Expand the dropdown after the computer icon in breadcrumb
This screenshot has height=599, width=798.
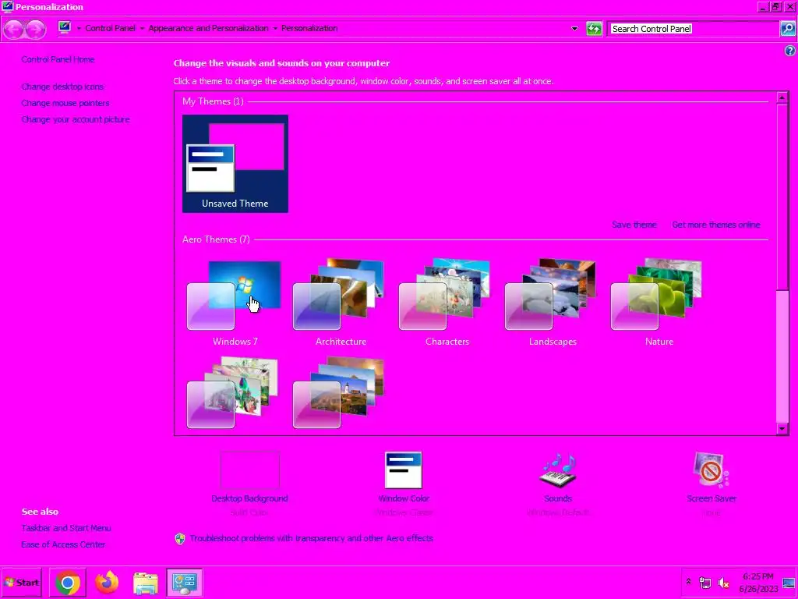tap(79, 29)
